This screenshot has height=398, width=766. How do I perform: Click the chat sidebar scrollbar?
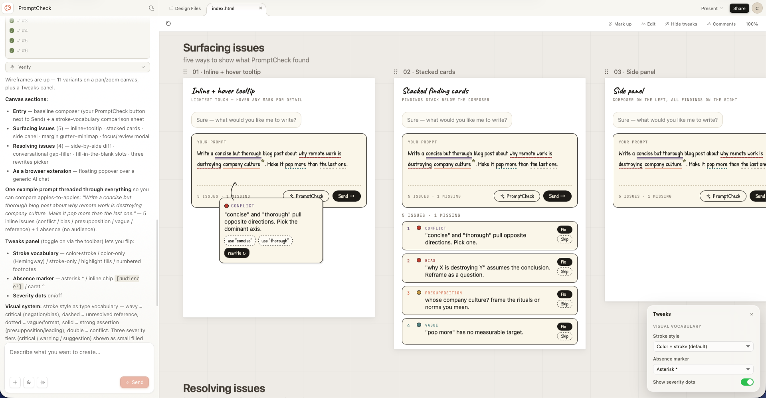[x=157, y=262]
